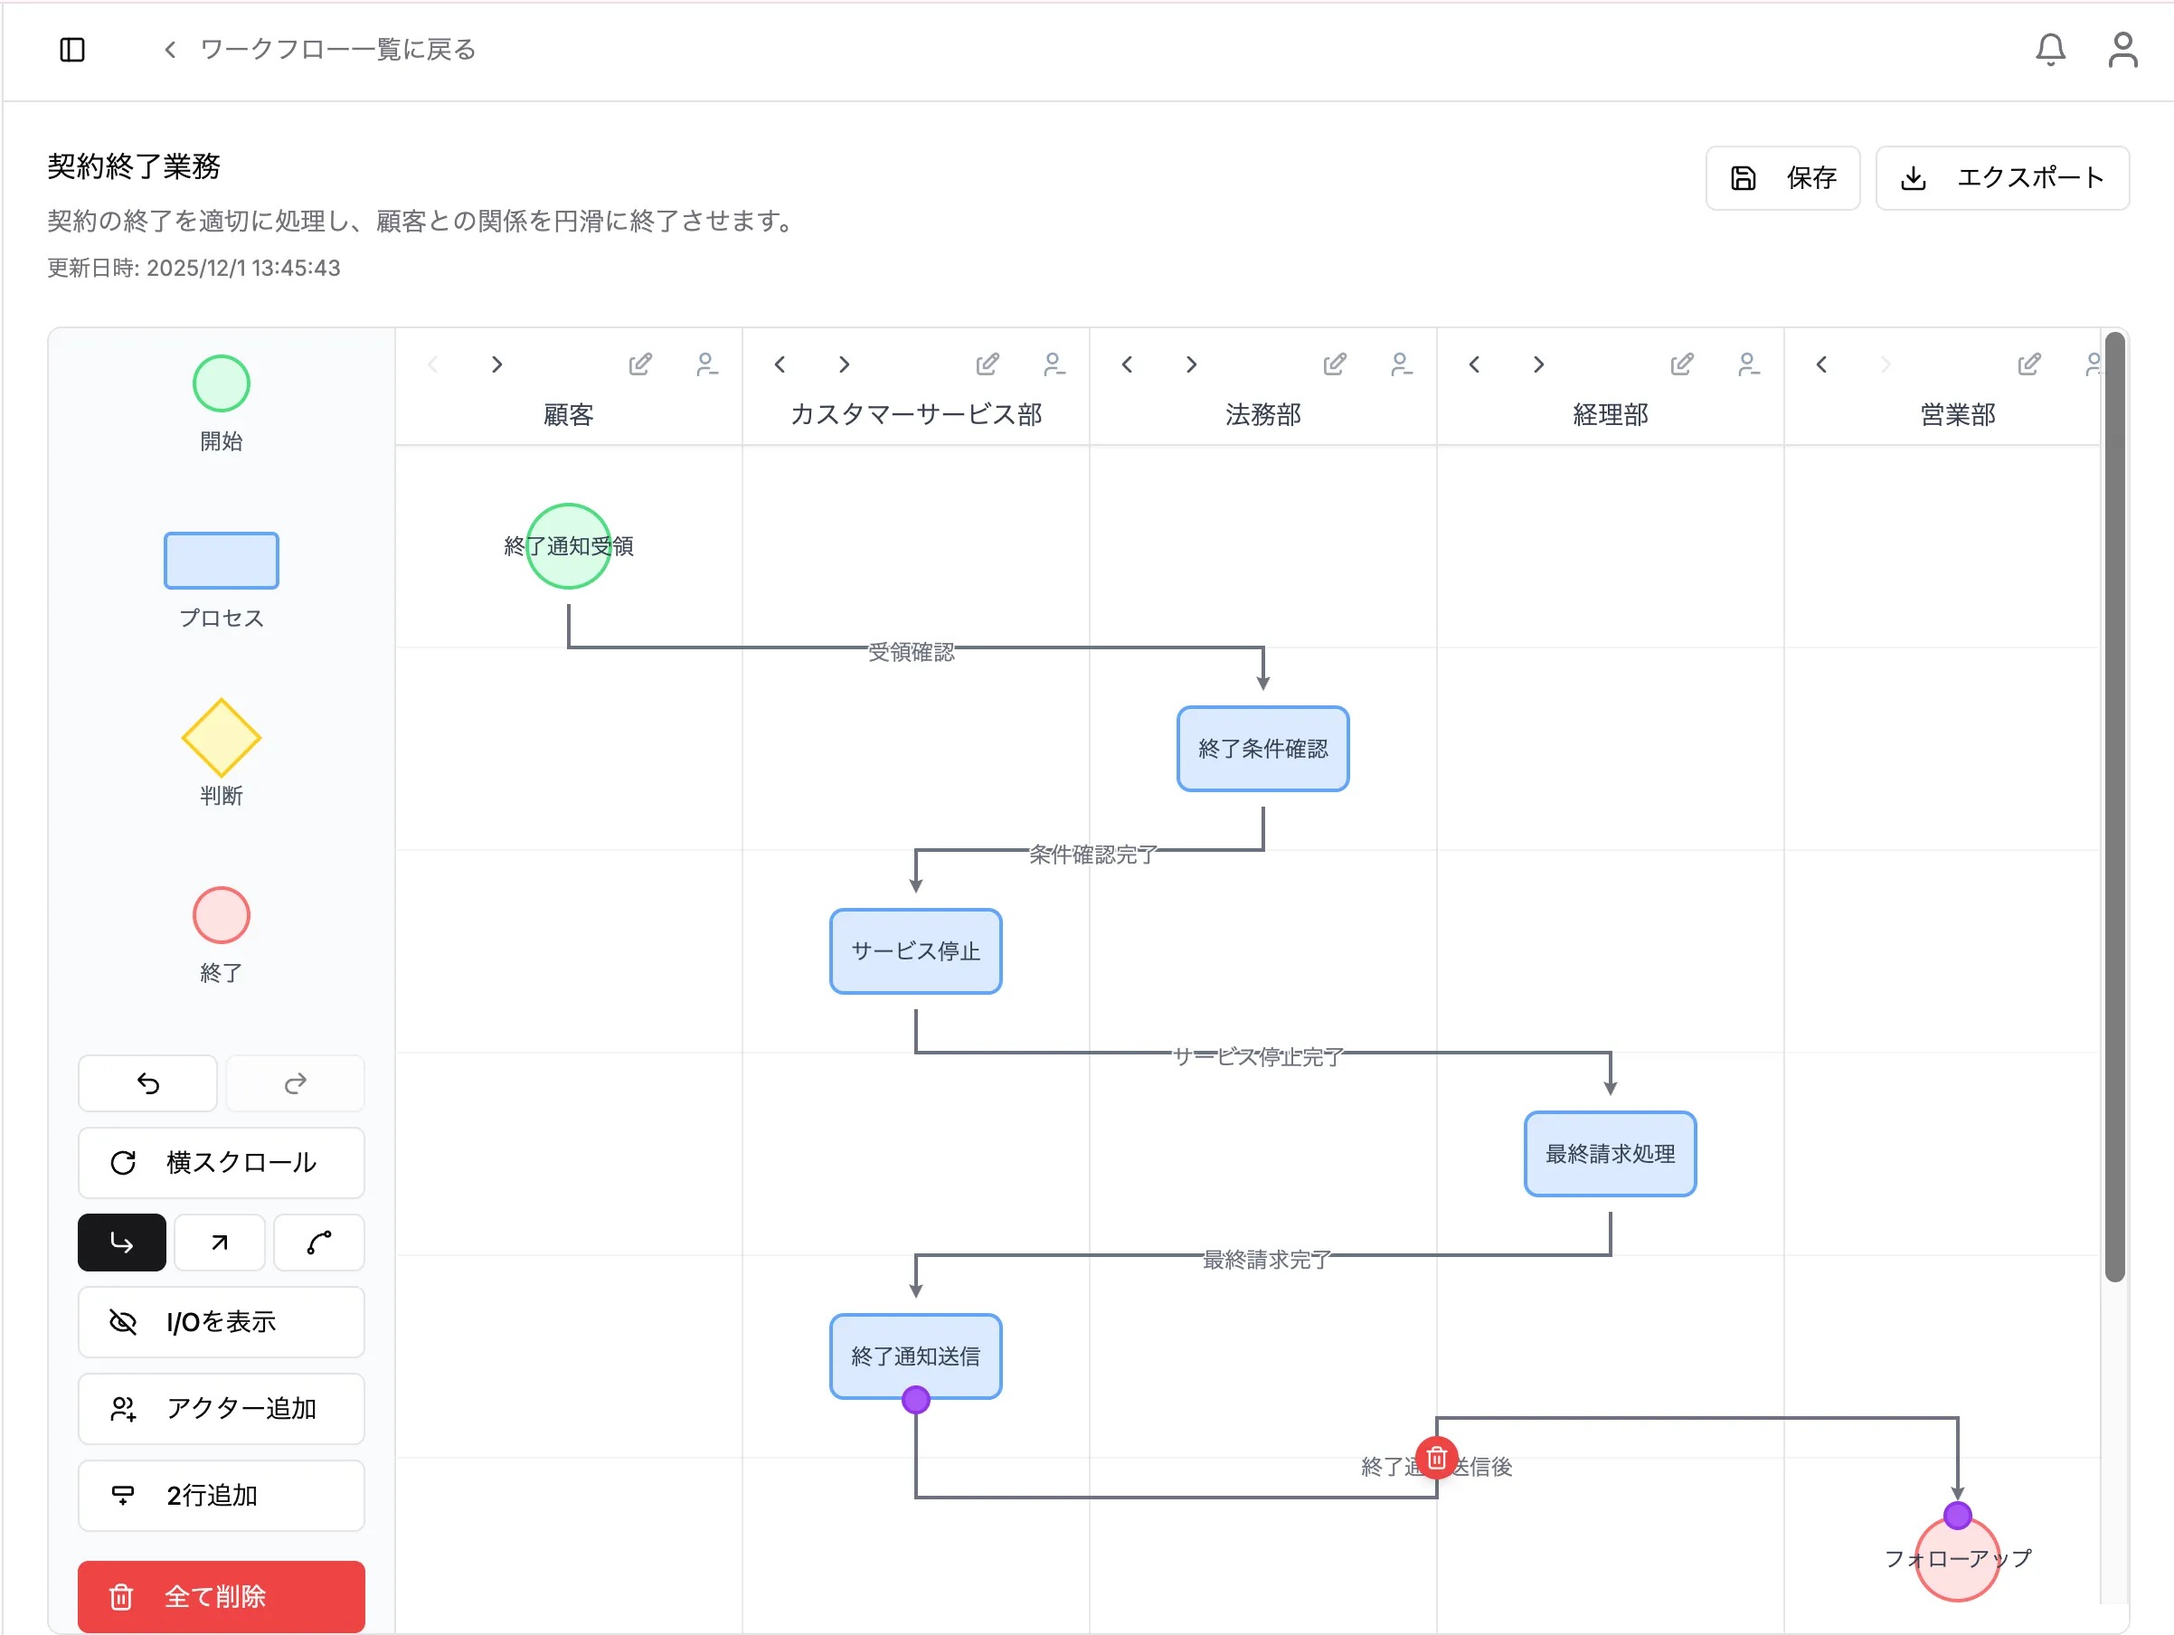Move 営業部 lane left chevron
The height and width of the screenshot is (1635, 2174).
pyautogui.click(x=1821, y=364)
